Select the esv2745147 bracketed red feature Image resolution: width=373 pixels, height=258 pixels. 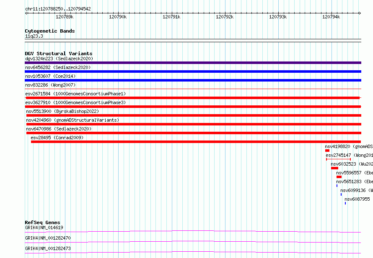338,159
